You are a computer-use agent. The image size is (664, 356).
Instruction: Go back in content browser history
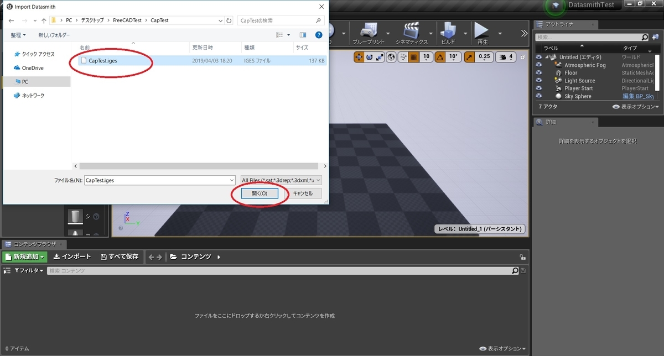151,257
